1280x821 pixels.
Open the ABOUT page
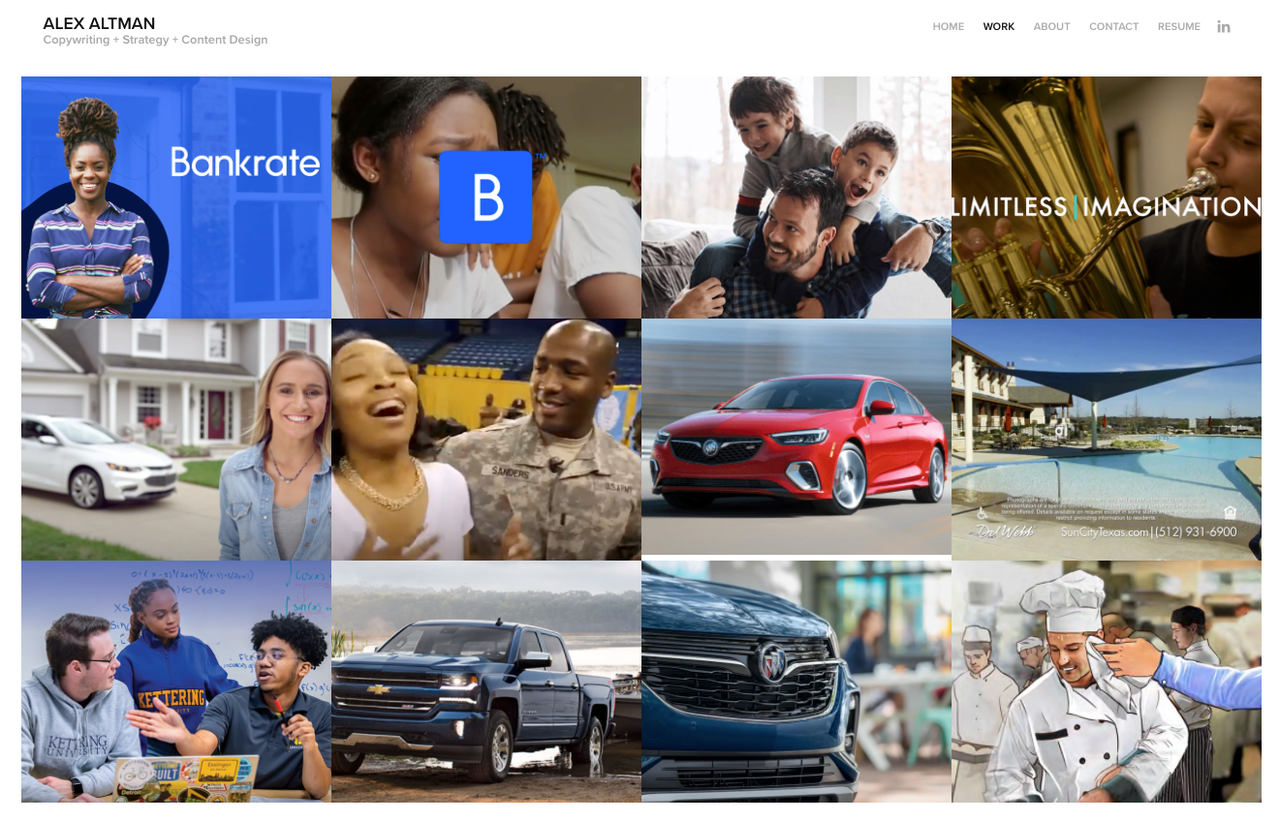coord(1052,27)
